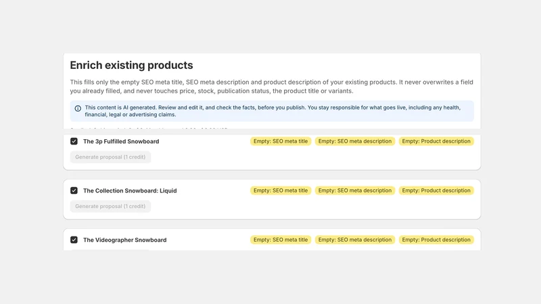Click the Enrich existing products heading
Image resolution: width=541 pixels, height=304 pixels.
point(131,65)
